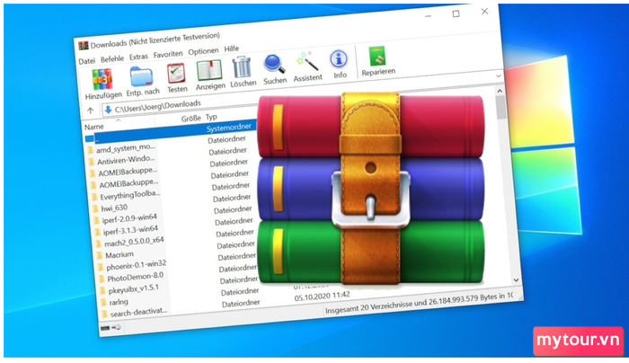The height and width of the screenshot is (363, 629).
Task: Maximize the WinRAR window
Action: (x=456, y=13)
